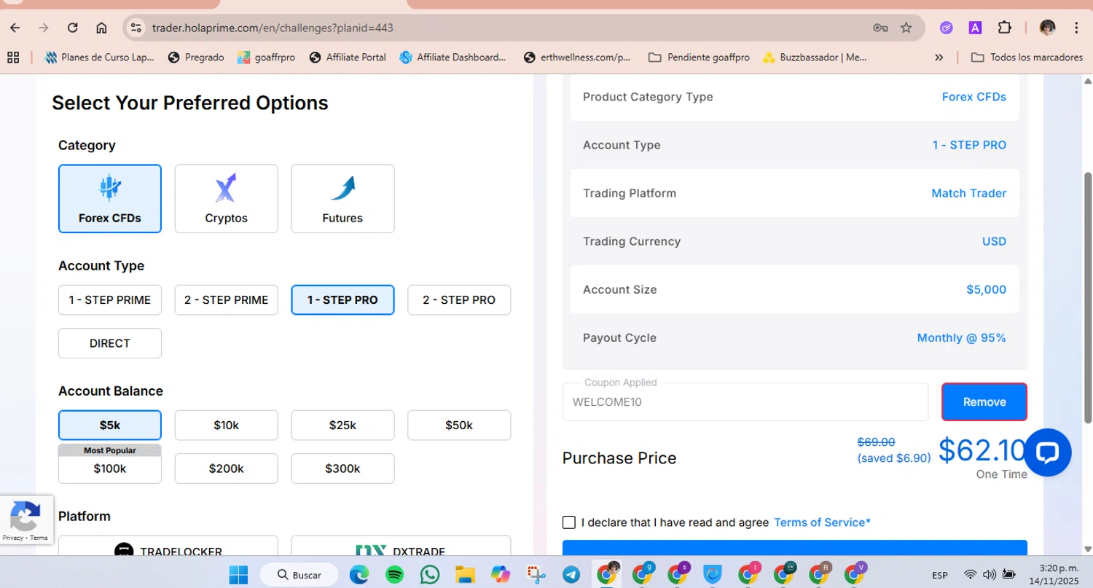
Task: Open the Buzzbassador bookmark
Action: click(x=814, y=57)
